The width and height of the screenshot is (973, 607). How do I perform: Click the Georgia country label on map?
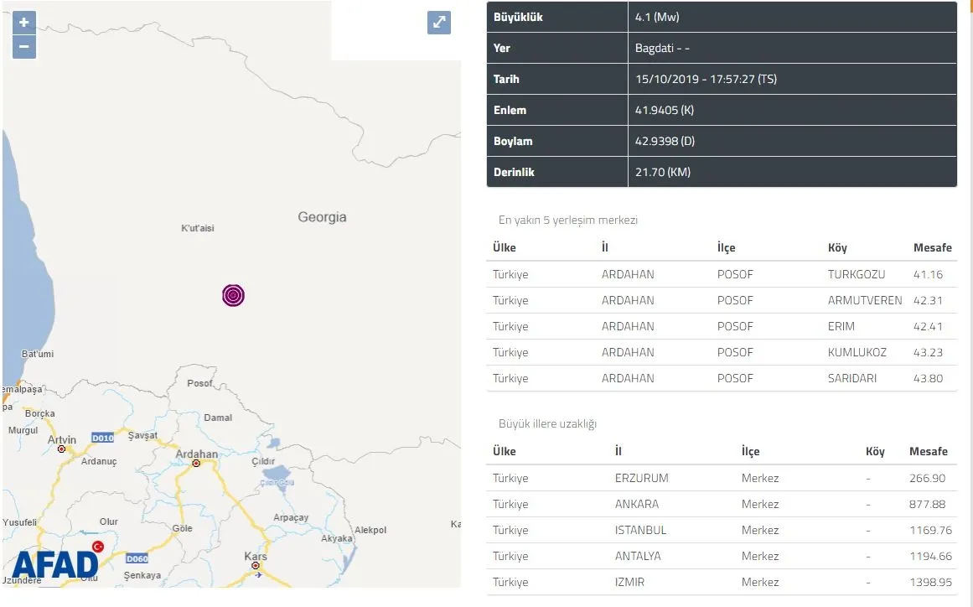[x=322, y=217]
